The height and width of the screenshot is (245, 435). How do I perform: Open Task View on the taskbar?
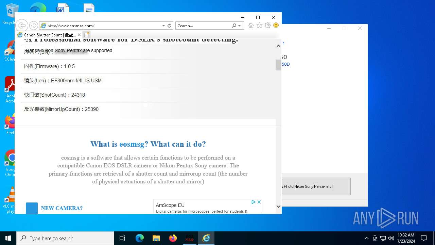[122, 238]
